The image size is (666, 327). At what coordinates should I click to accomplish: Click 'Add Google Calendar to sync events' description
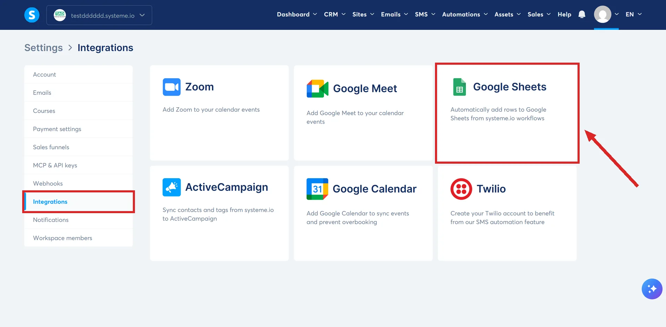tap(358, 218)
